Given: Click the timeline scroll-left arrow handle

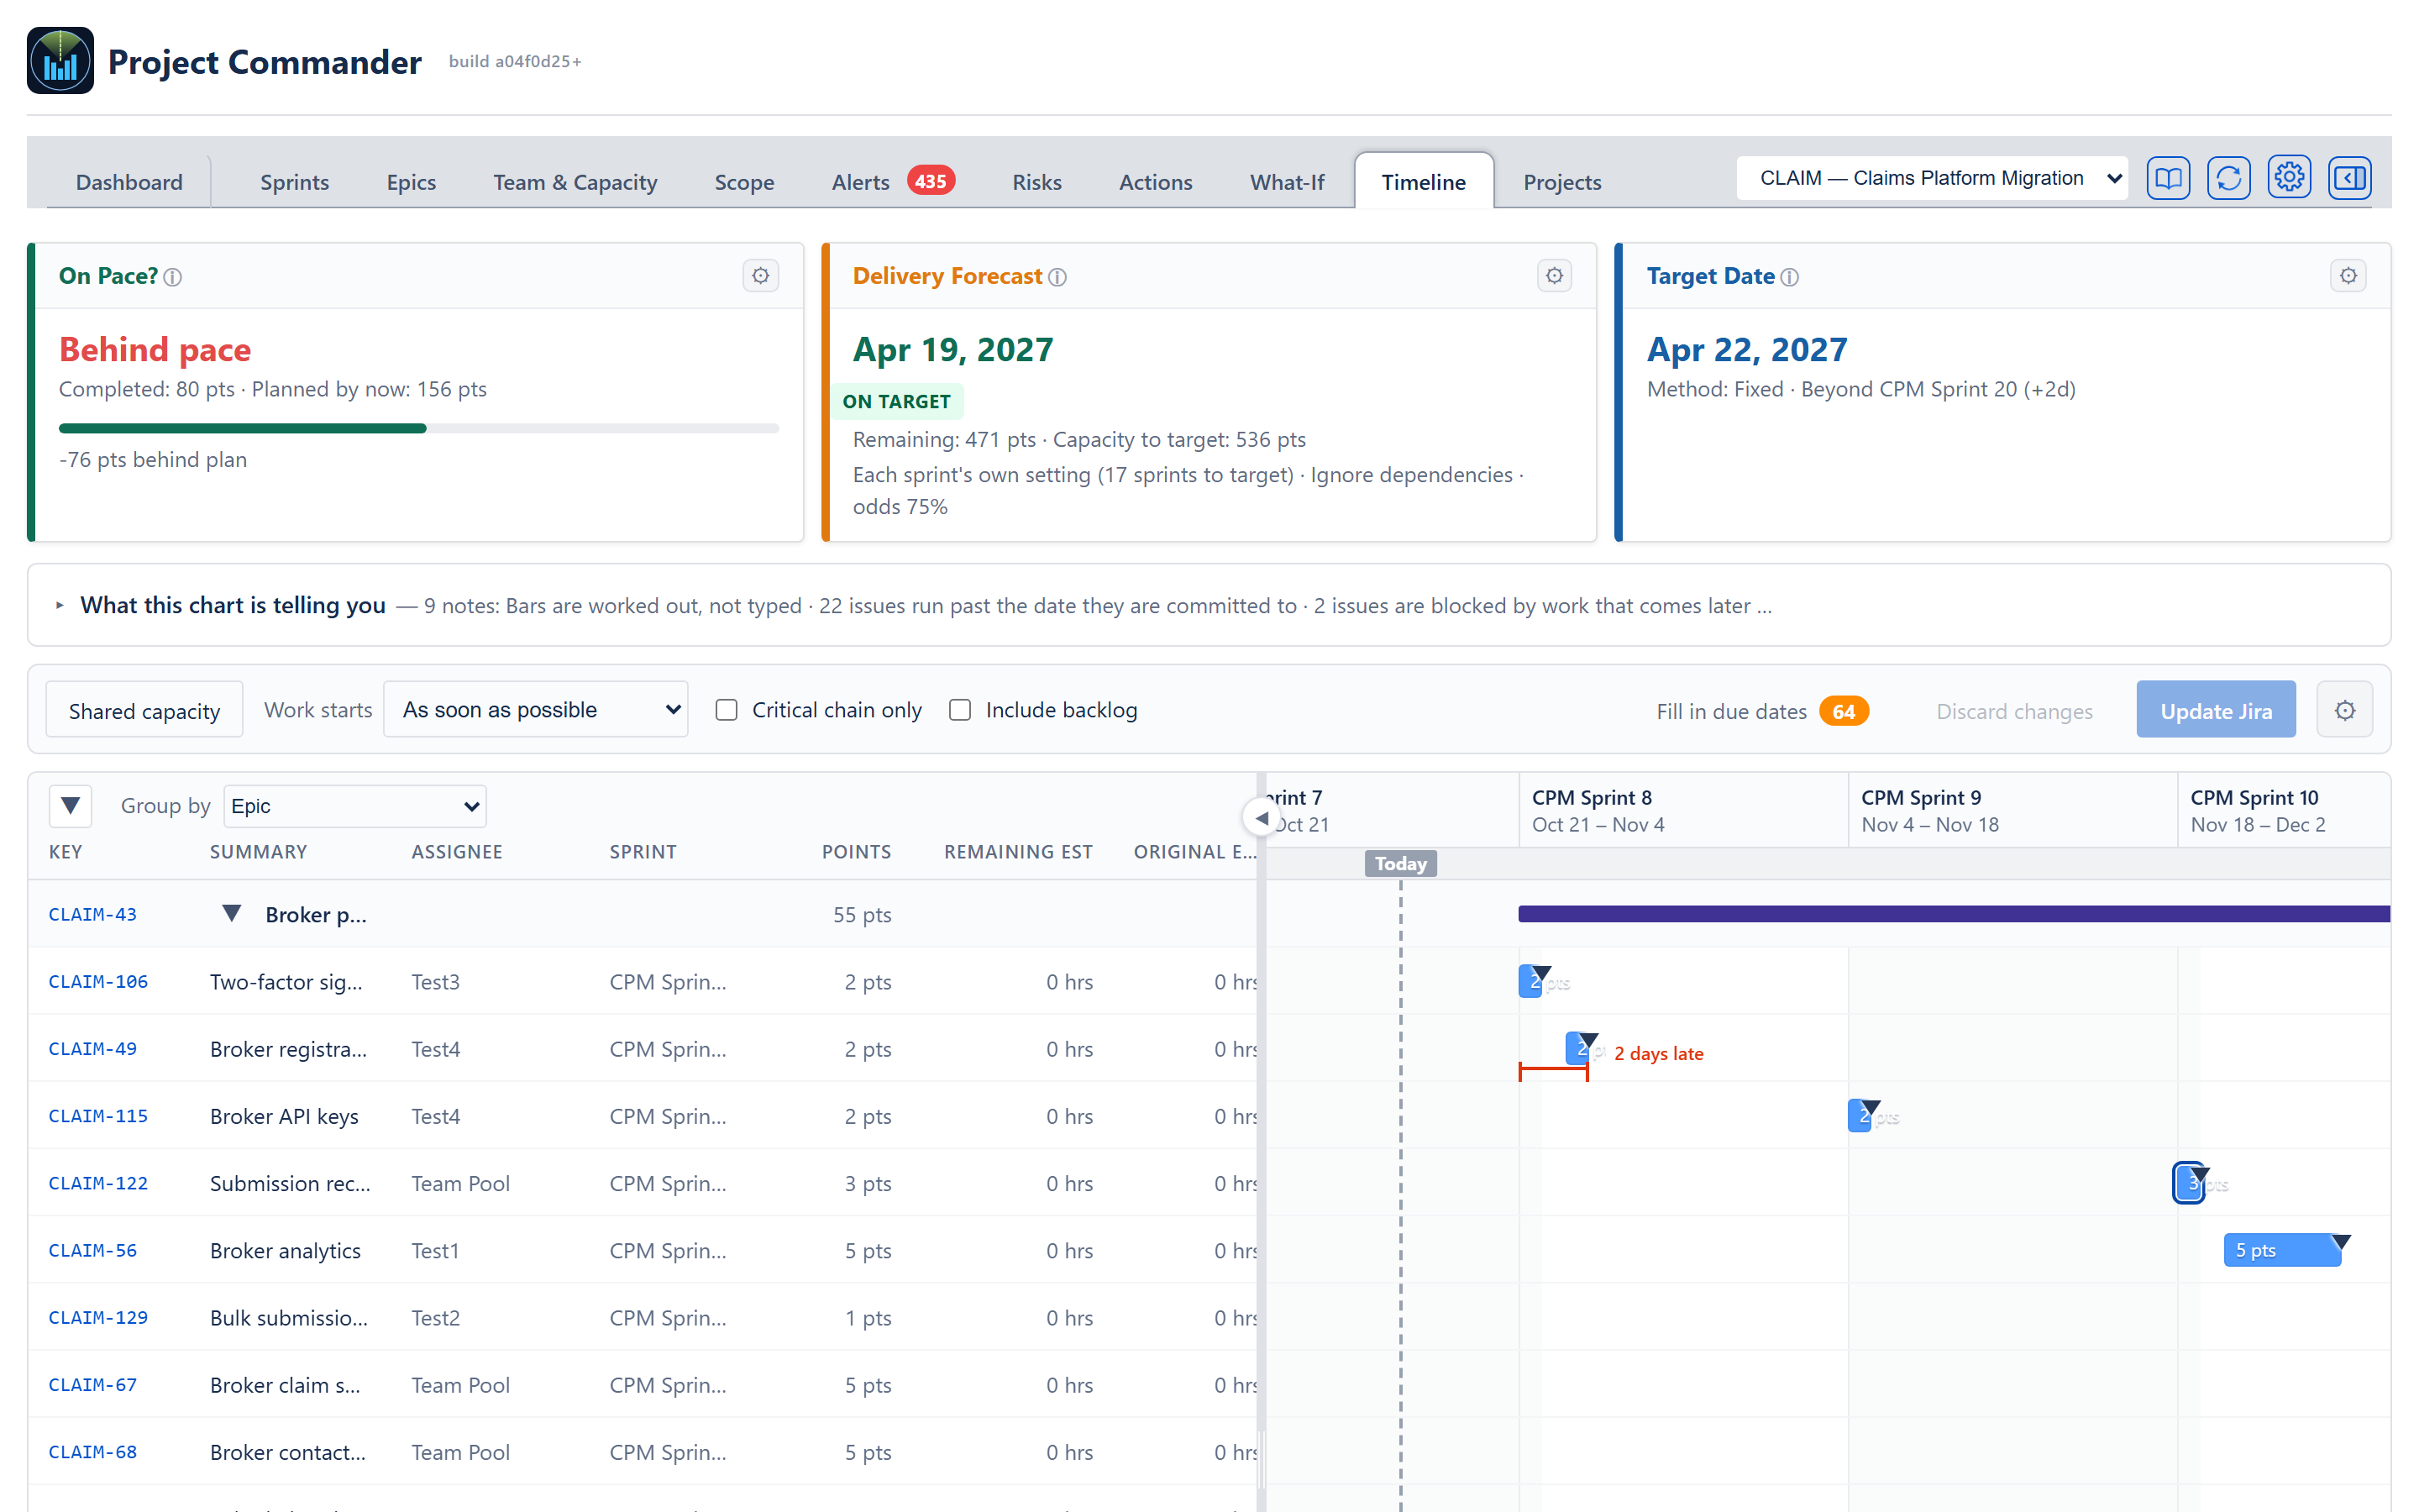Looking at the screenshot, I should click(1262, 818).
